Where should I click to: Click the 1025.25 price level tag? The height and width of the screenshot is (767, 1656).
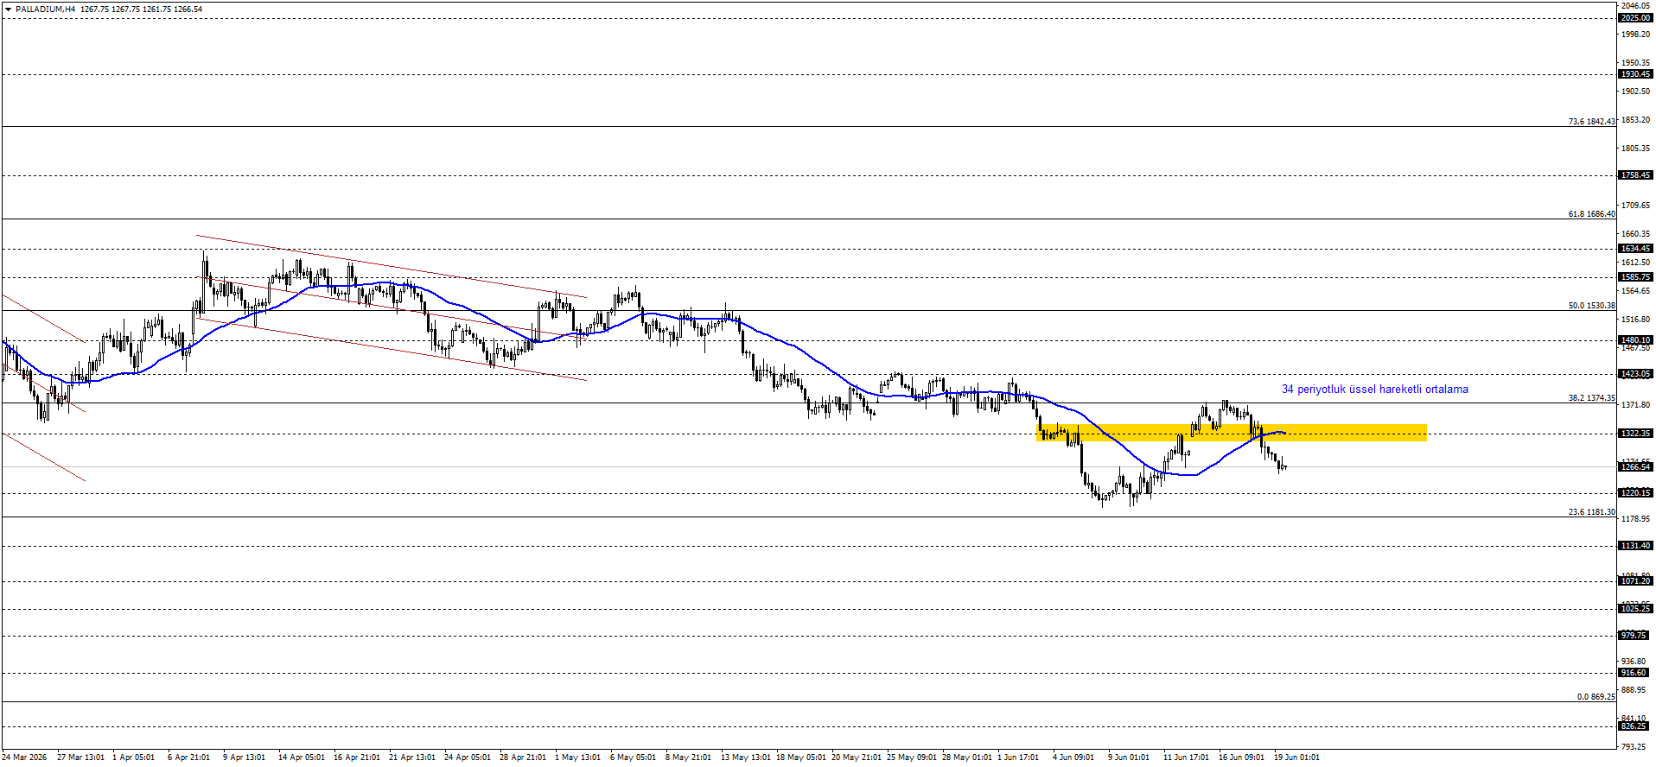1635,609
